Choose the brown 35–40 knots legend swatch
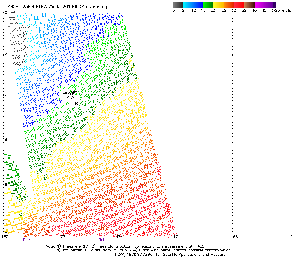Viewport: 293px width, 257px height. pyautogui.click(x=249, y=5)
